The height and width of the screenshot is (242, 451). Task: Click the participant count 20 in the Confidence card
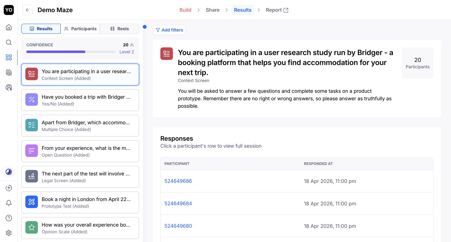(126, 45)
